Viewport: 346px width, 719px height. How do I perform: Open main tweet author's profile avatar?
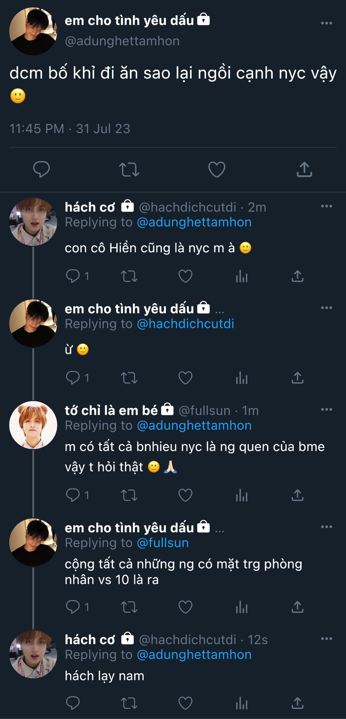tap(33, 31)
